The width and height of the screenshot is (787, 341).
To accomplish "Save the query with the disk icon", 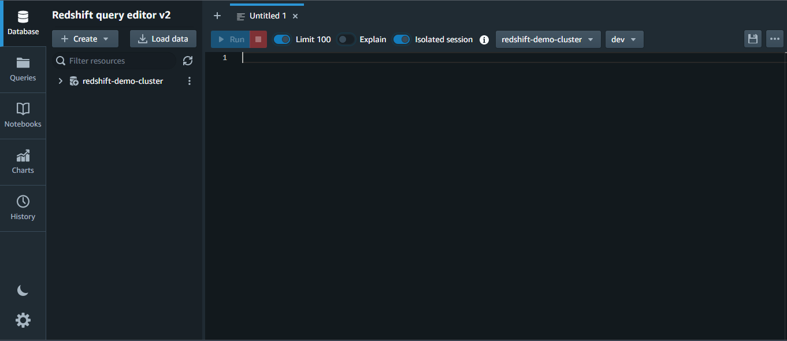I will pos(753,39).
